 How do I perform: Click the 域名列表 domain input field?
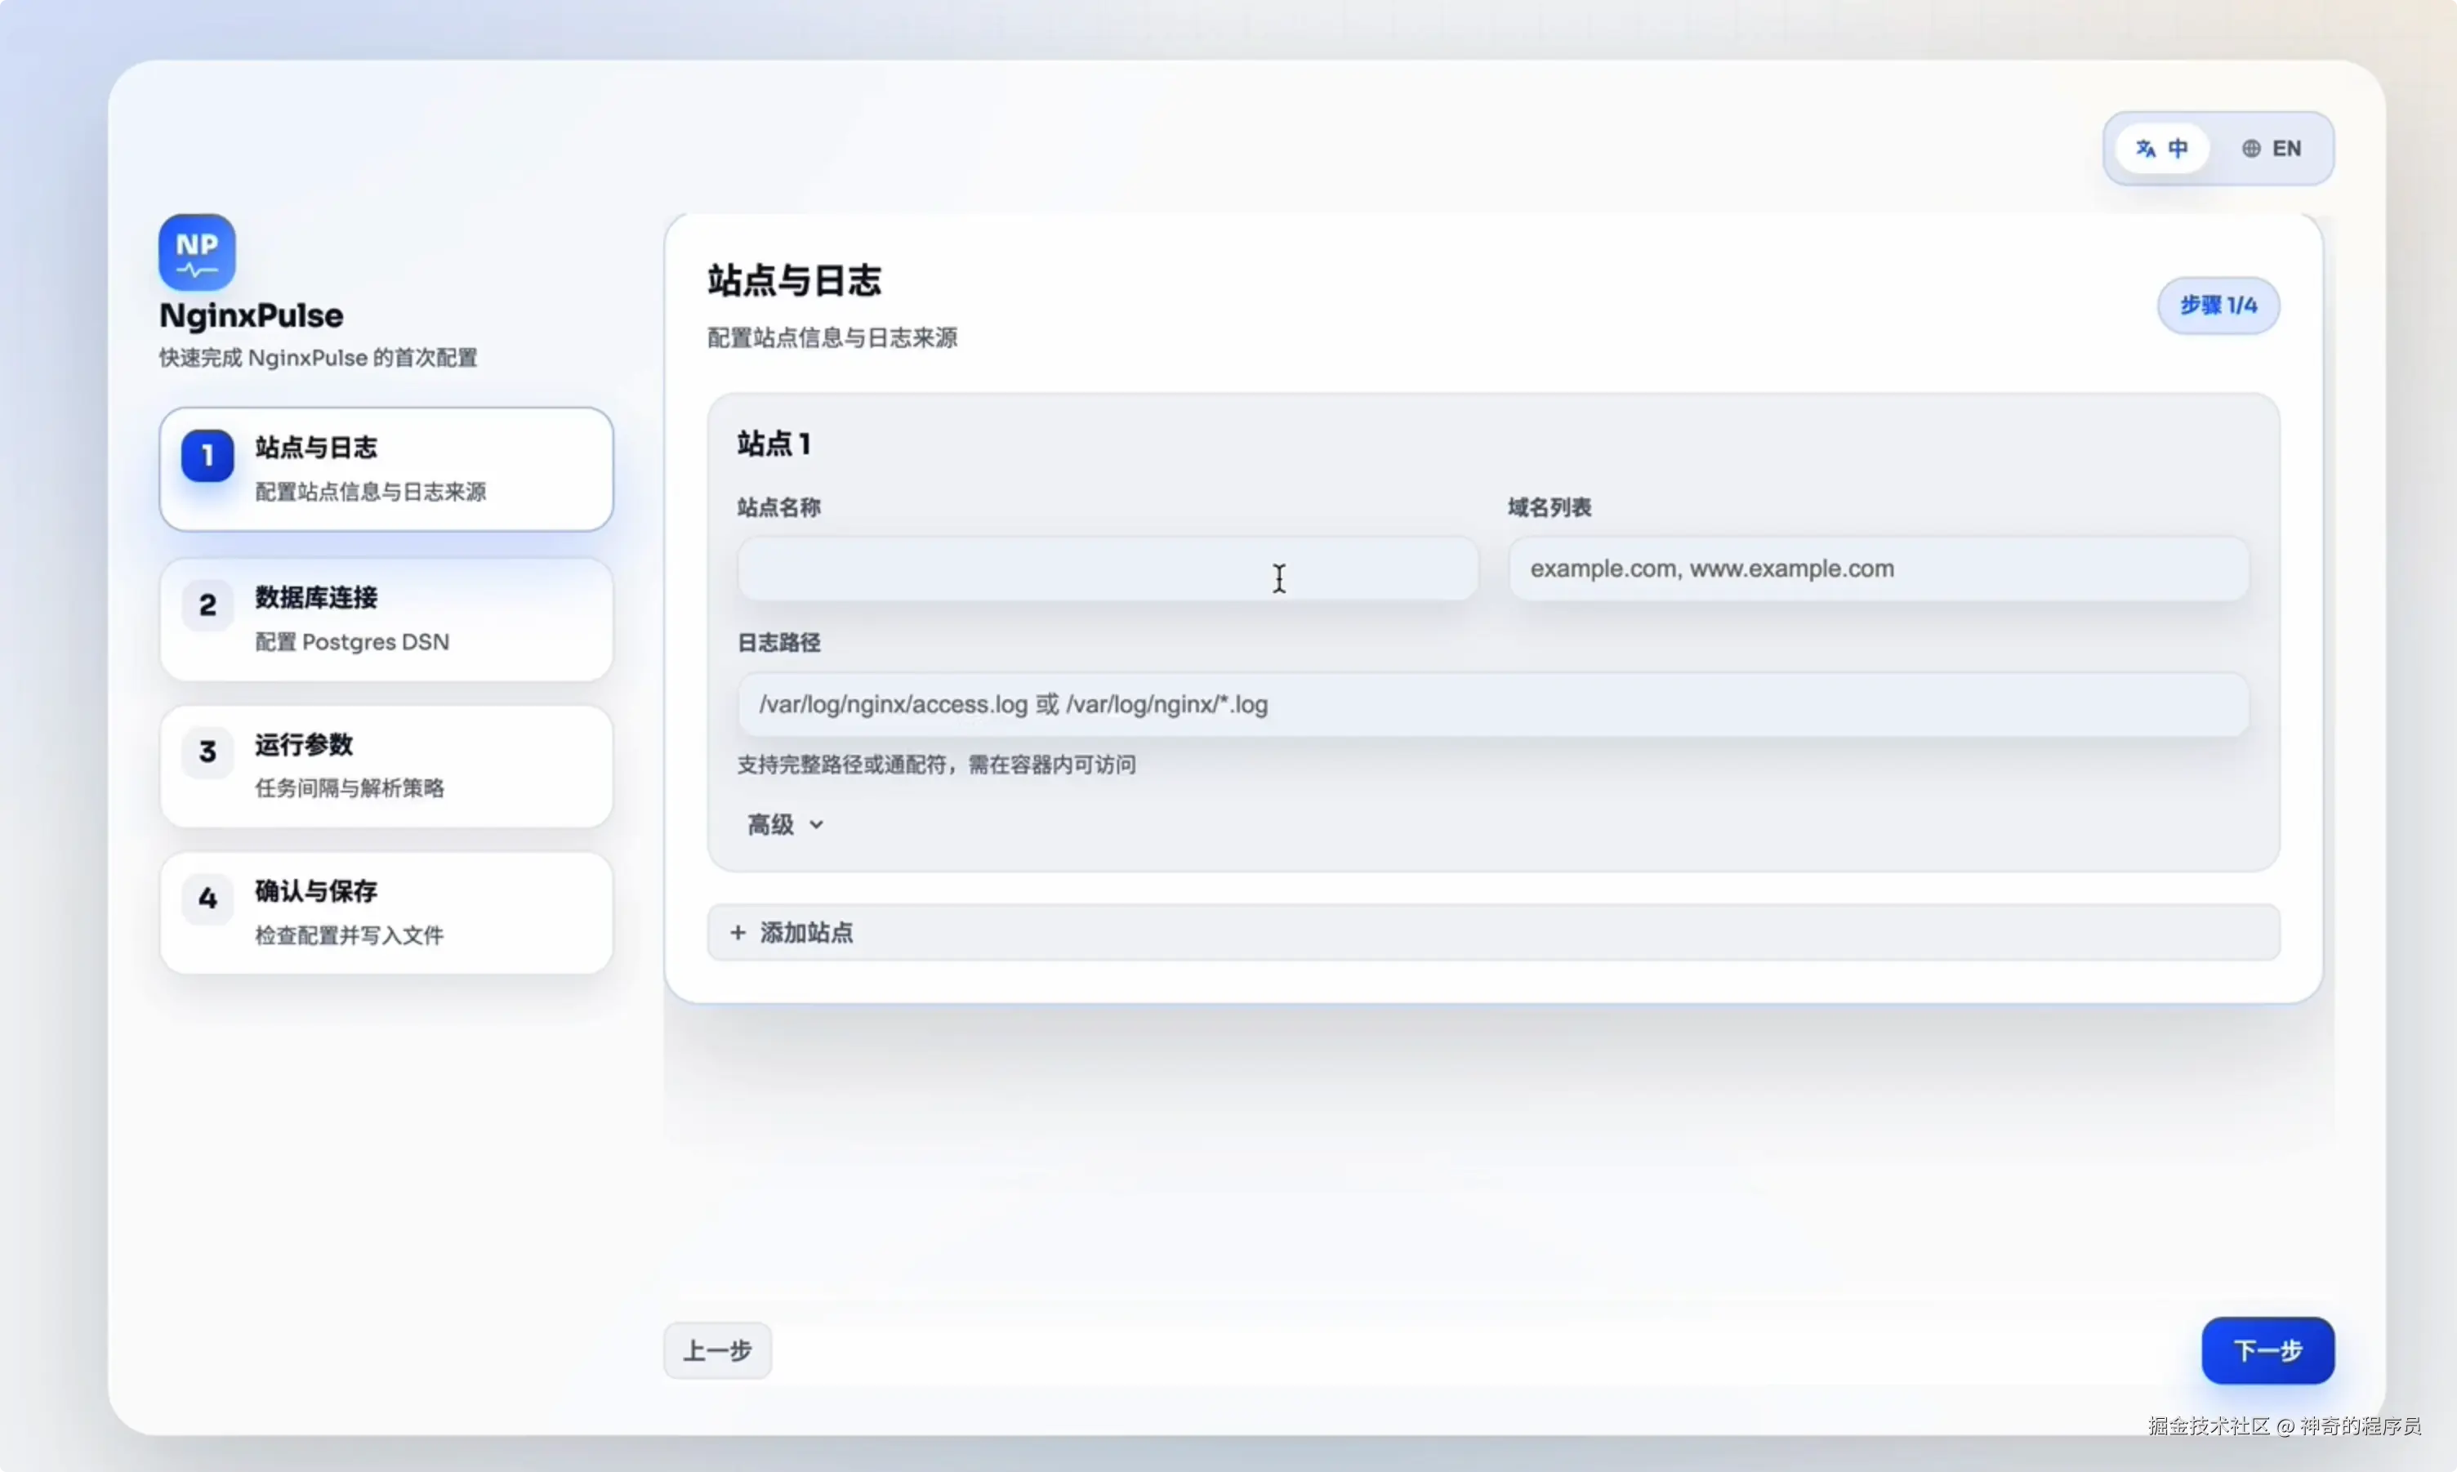pos(1878,569)
